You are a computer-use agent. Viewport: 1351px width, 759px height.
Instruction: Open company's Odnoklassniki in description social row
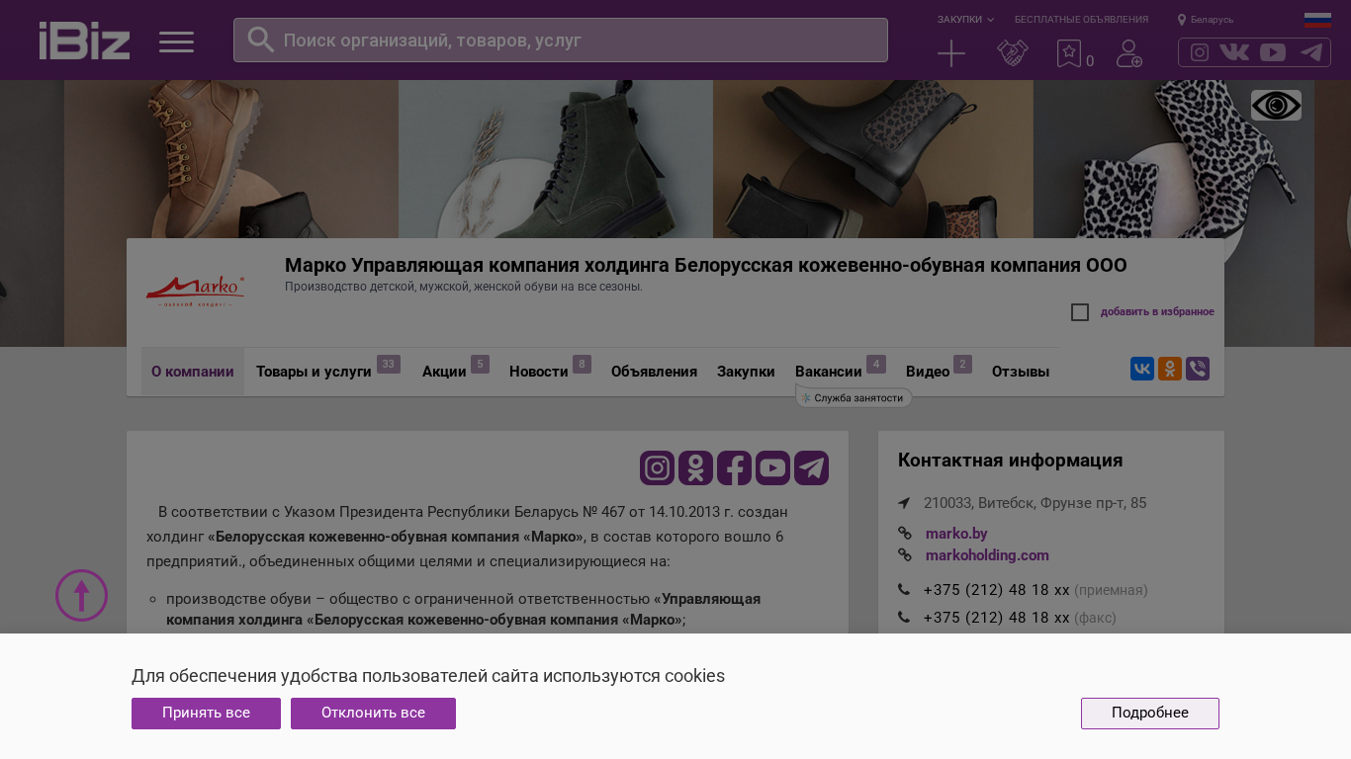[x=696, y=467]
